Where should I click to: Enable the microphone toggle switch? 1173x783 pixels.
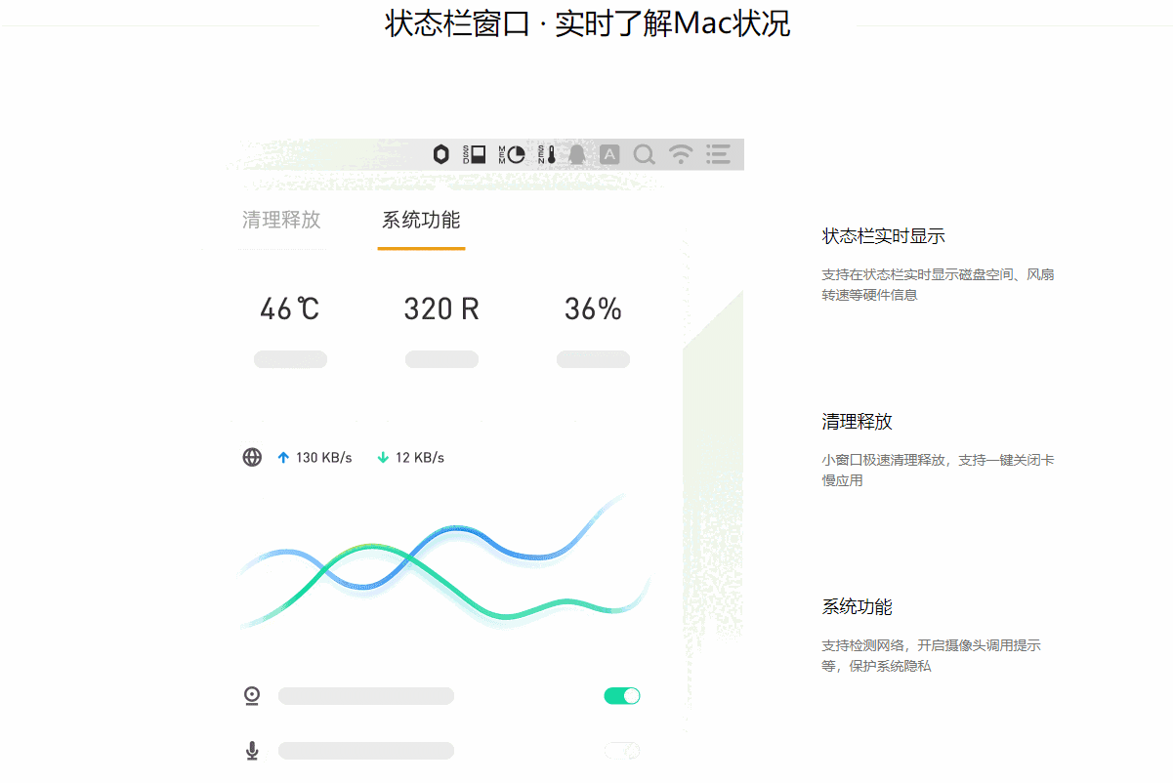tap(621, 750)
